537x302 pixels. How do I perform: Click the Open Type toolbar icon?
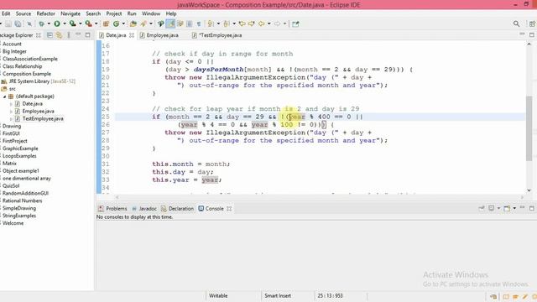click(x=133, y=23)
